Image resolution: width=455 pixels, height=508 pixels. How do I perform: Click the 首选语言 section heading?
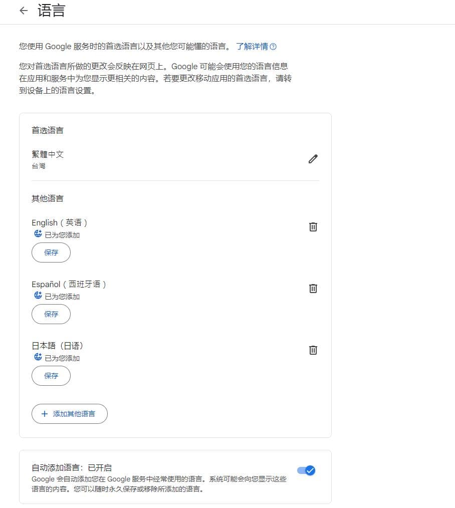click(x=48, y=130)
